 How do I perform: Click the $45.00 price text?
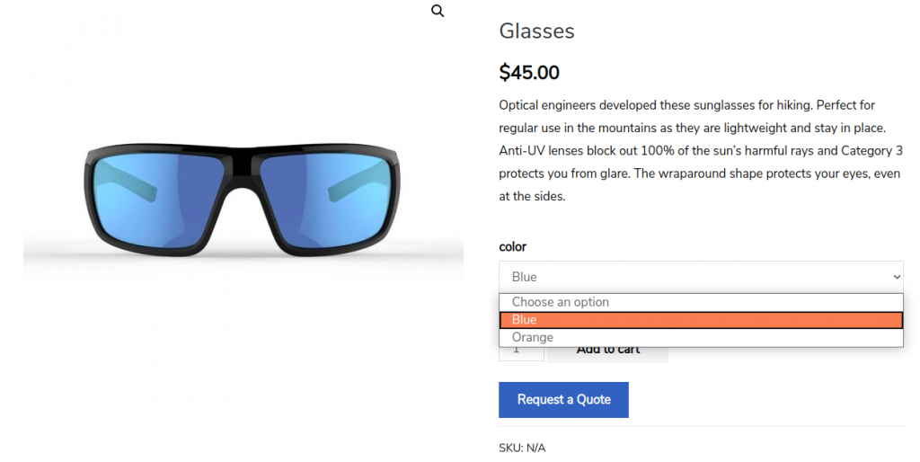(x=529, y=72)
